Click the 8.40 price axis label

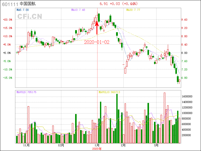(184, 45)
